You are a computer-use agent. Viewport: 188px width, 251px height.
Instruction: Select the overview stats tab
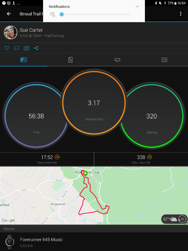click(x=23, y=60)
